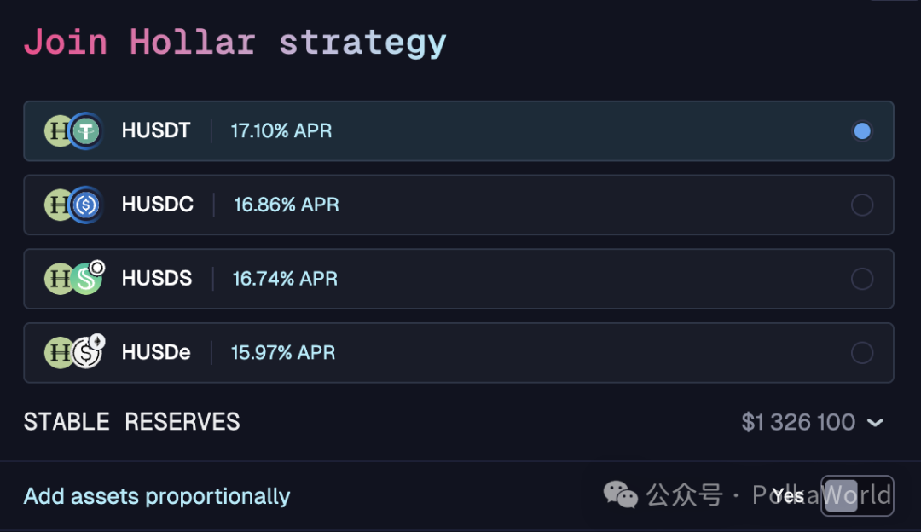
Task: Click the HUSDe token pair icon
Action: point(74,352)
